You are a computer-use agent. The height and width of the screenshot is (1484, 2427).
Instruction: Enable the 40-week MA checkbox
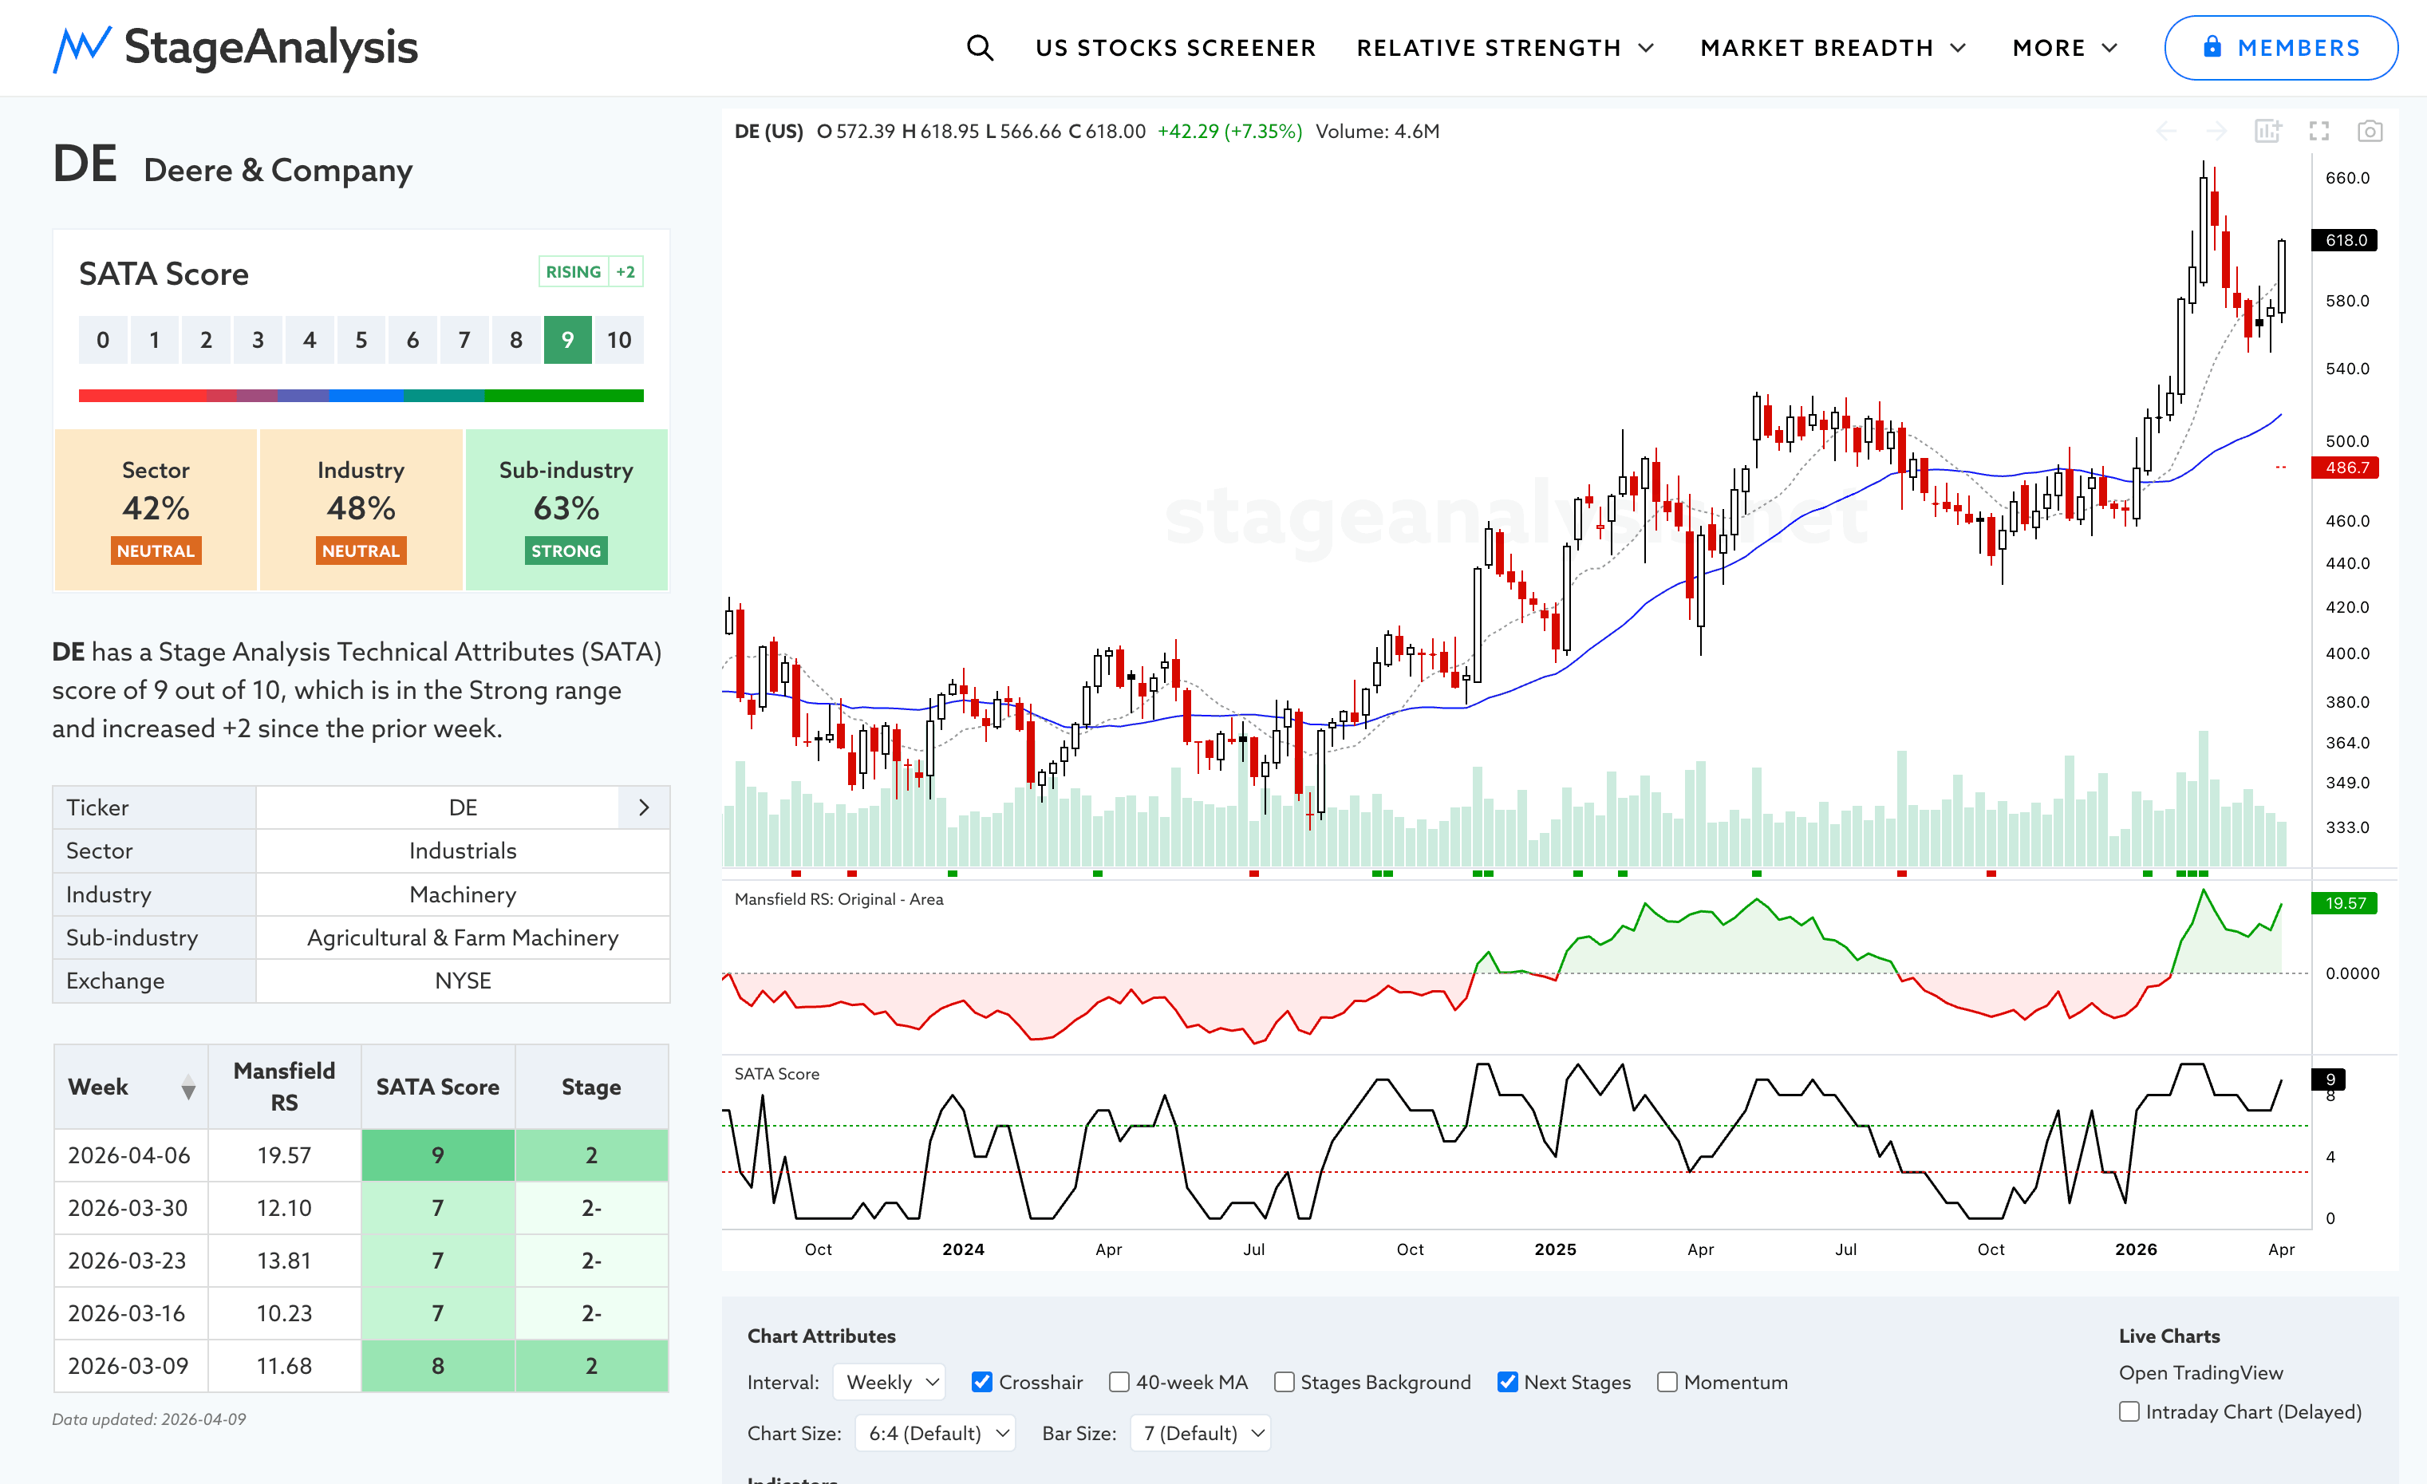(1119, 1382)
